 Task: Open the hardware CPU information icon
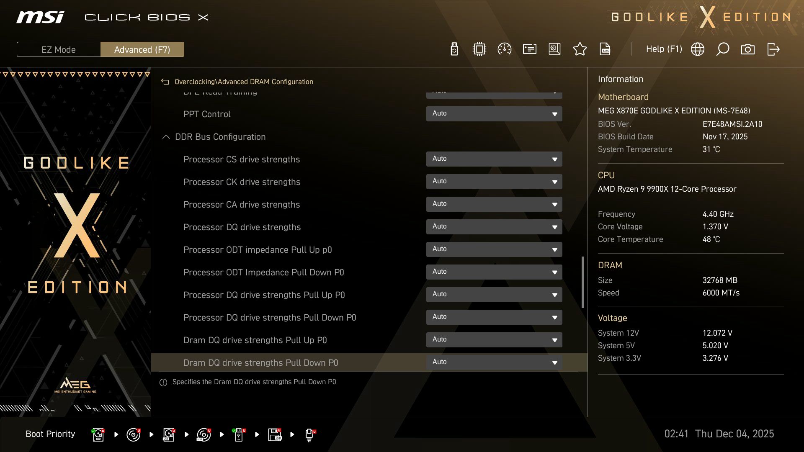pyautogui.click(x=479, y=49)
